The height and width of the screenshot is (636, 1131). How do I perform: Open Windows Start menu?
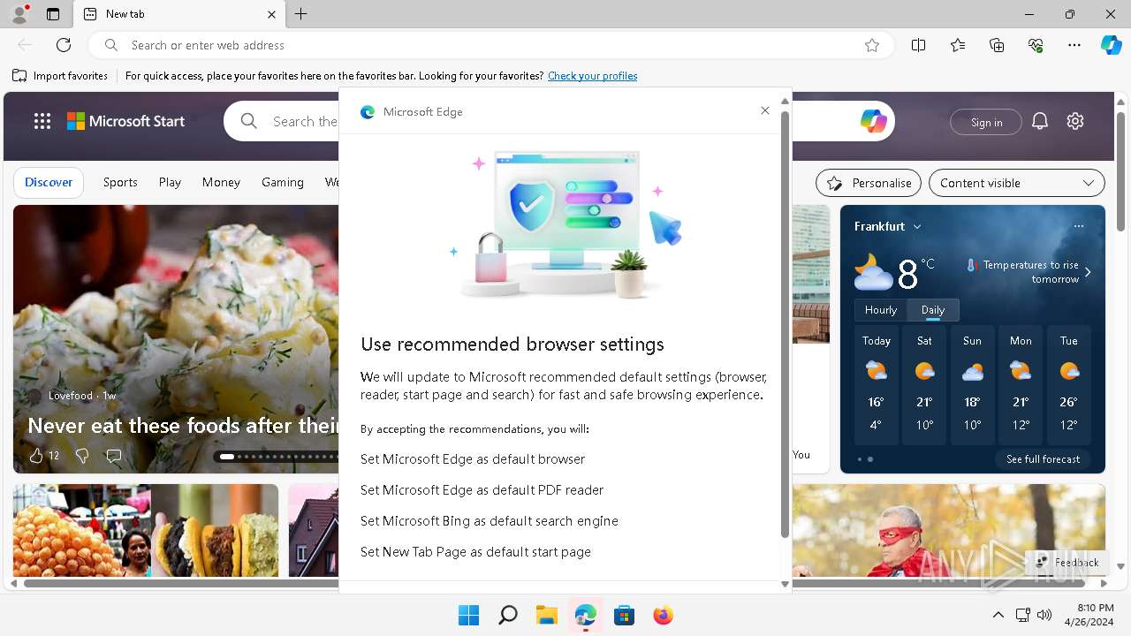tap(469, 615)
